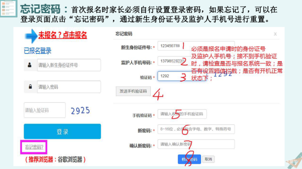Select the 新生身份证件号 field in dialog
Viewport: 302px width, 169px height.
pos(196,46)
